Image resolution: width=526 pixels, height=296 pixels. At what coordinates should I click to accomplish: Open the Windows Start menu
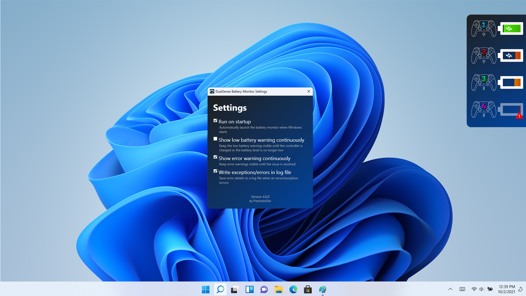click(205, 289)
